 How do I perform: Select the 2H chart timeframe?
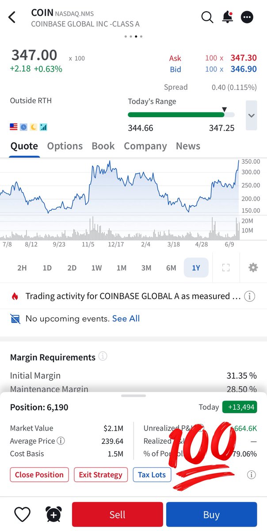(22, 268)
